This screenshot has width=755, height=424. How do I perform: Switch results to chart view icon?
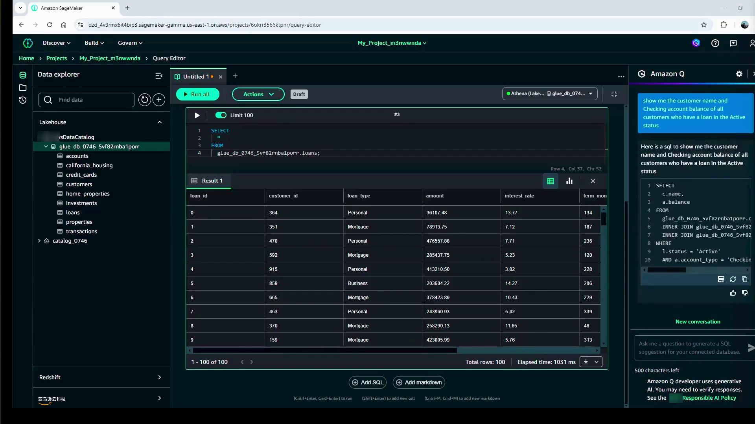[569, 181]
